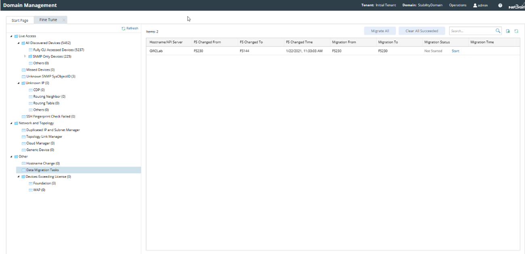Select the GW2Lab hostname cell
Screen dimensions: 525x254
coord(155,51)
